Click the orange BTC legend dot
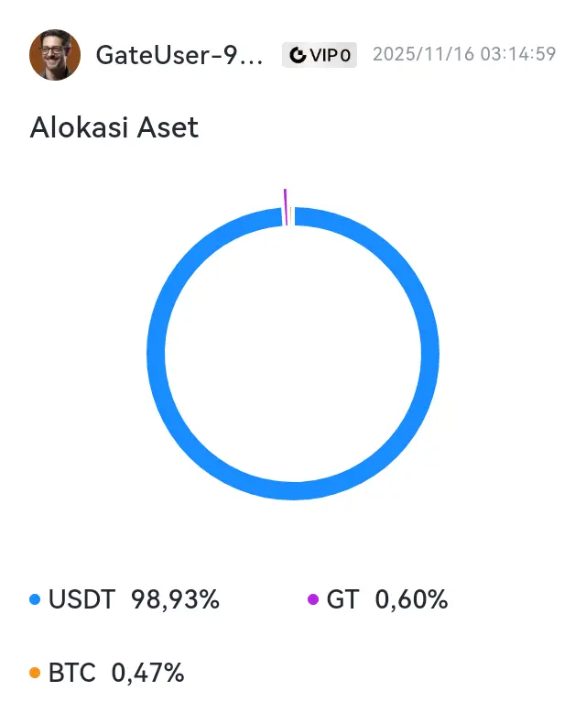 (35, 673)
